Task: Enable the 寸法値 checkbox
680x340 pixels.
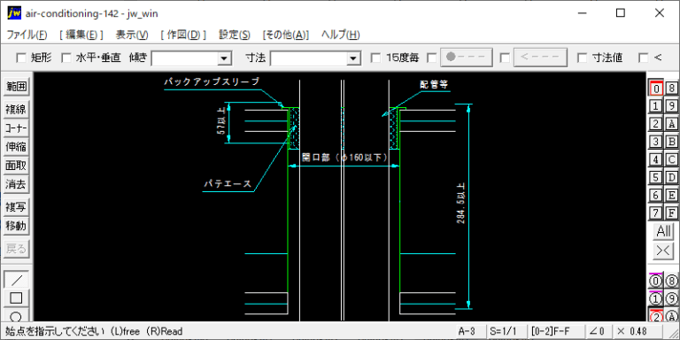Action: (x=582, y=58)
